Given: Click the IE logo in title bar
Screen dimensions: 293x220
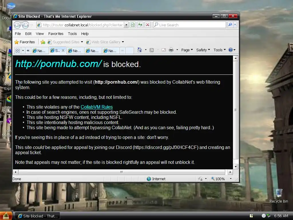Looking at the screenshot, I should point(15,16).
